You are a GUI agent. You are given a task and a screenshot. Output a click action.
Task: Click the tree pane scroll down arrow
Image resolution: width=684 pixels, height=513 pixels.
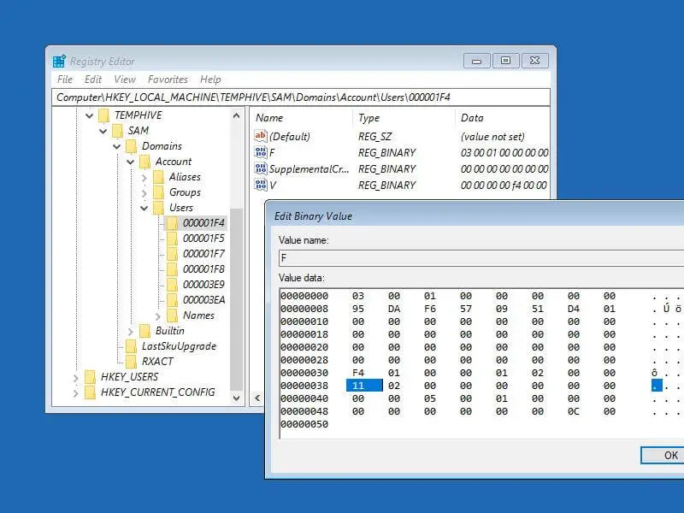click(237, 398)
